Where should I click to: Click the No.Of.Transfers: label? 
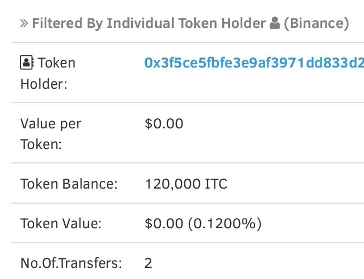click(71, 263)
